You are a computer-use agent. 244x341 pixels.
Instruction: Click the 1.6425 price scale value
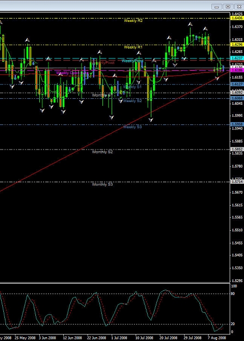pos(237,14)
